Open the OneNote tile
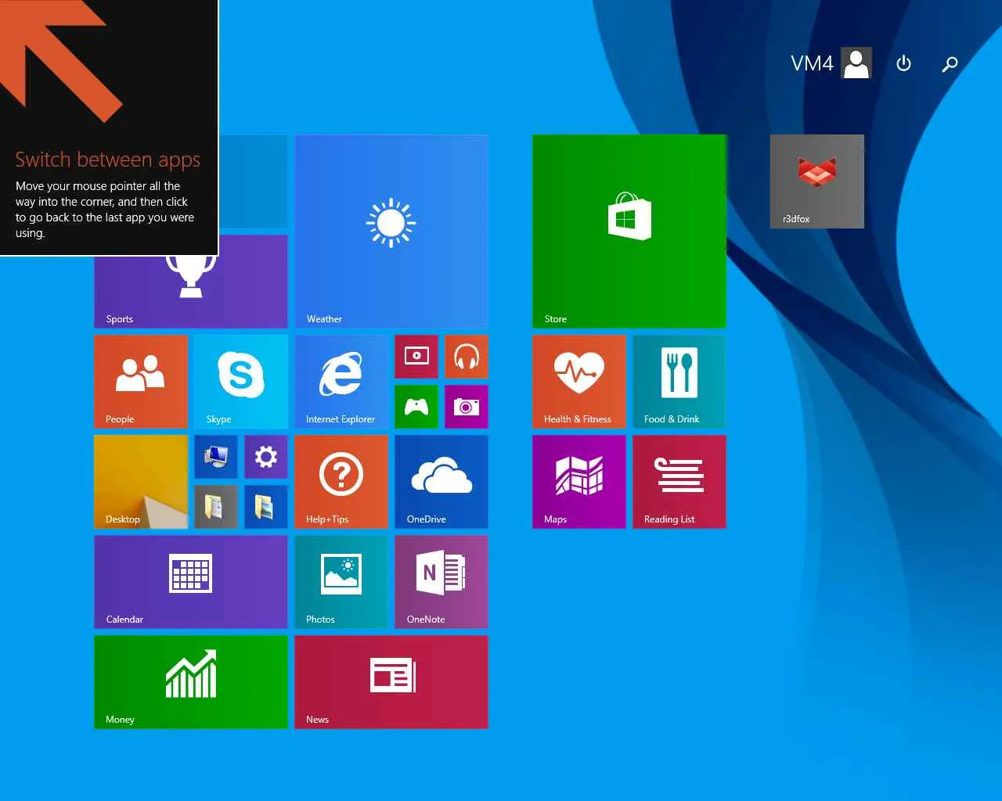This screenshot has height=801, width=1002. pos(442,582)
